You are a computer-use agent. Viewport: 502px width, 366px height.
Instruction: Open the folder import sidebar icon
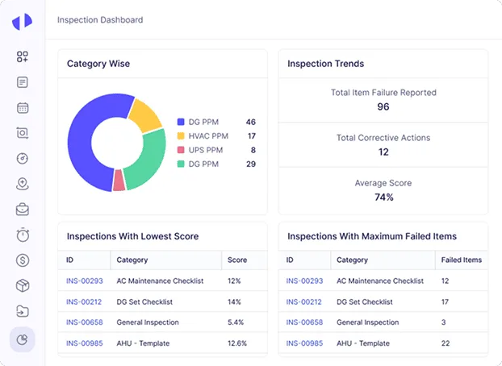tap(23, 311)
